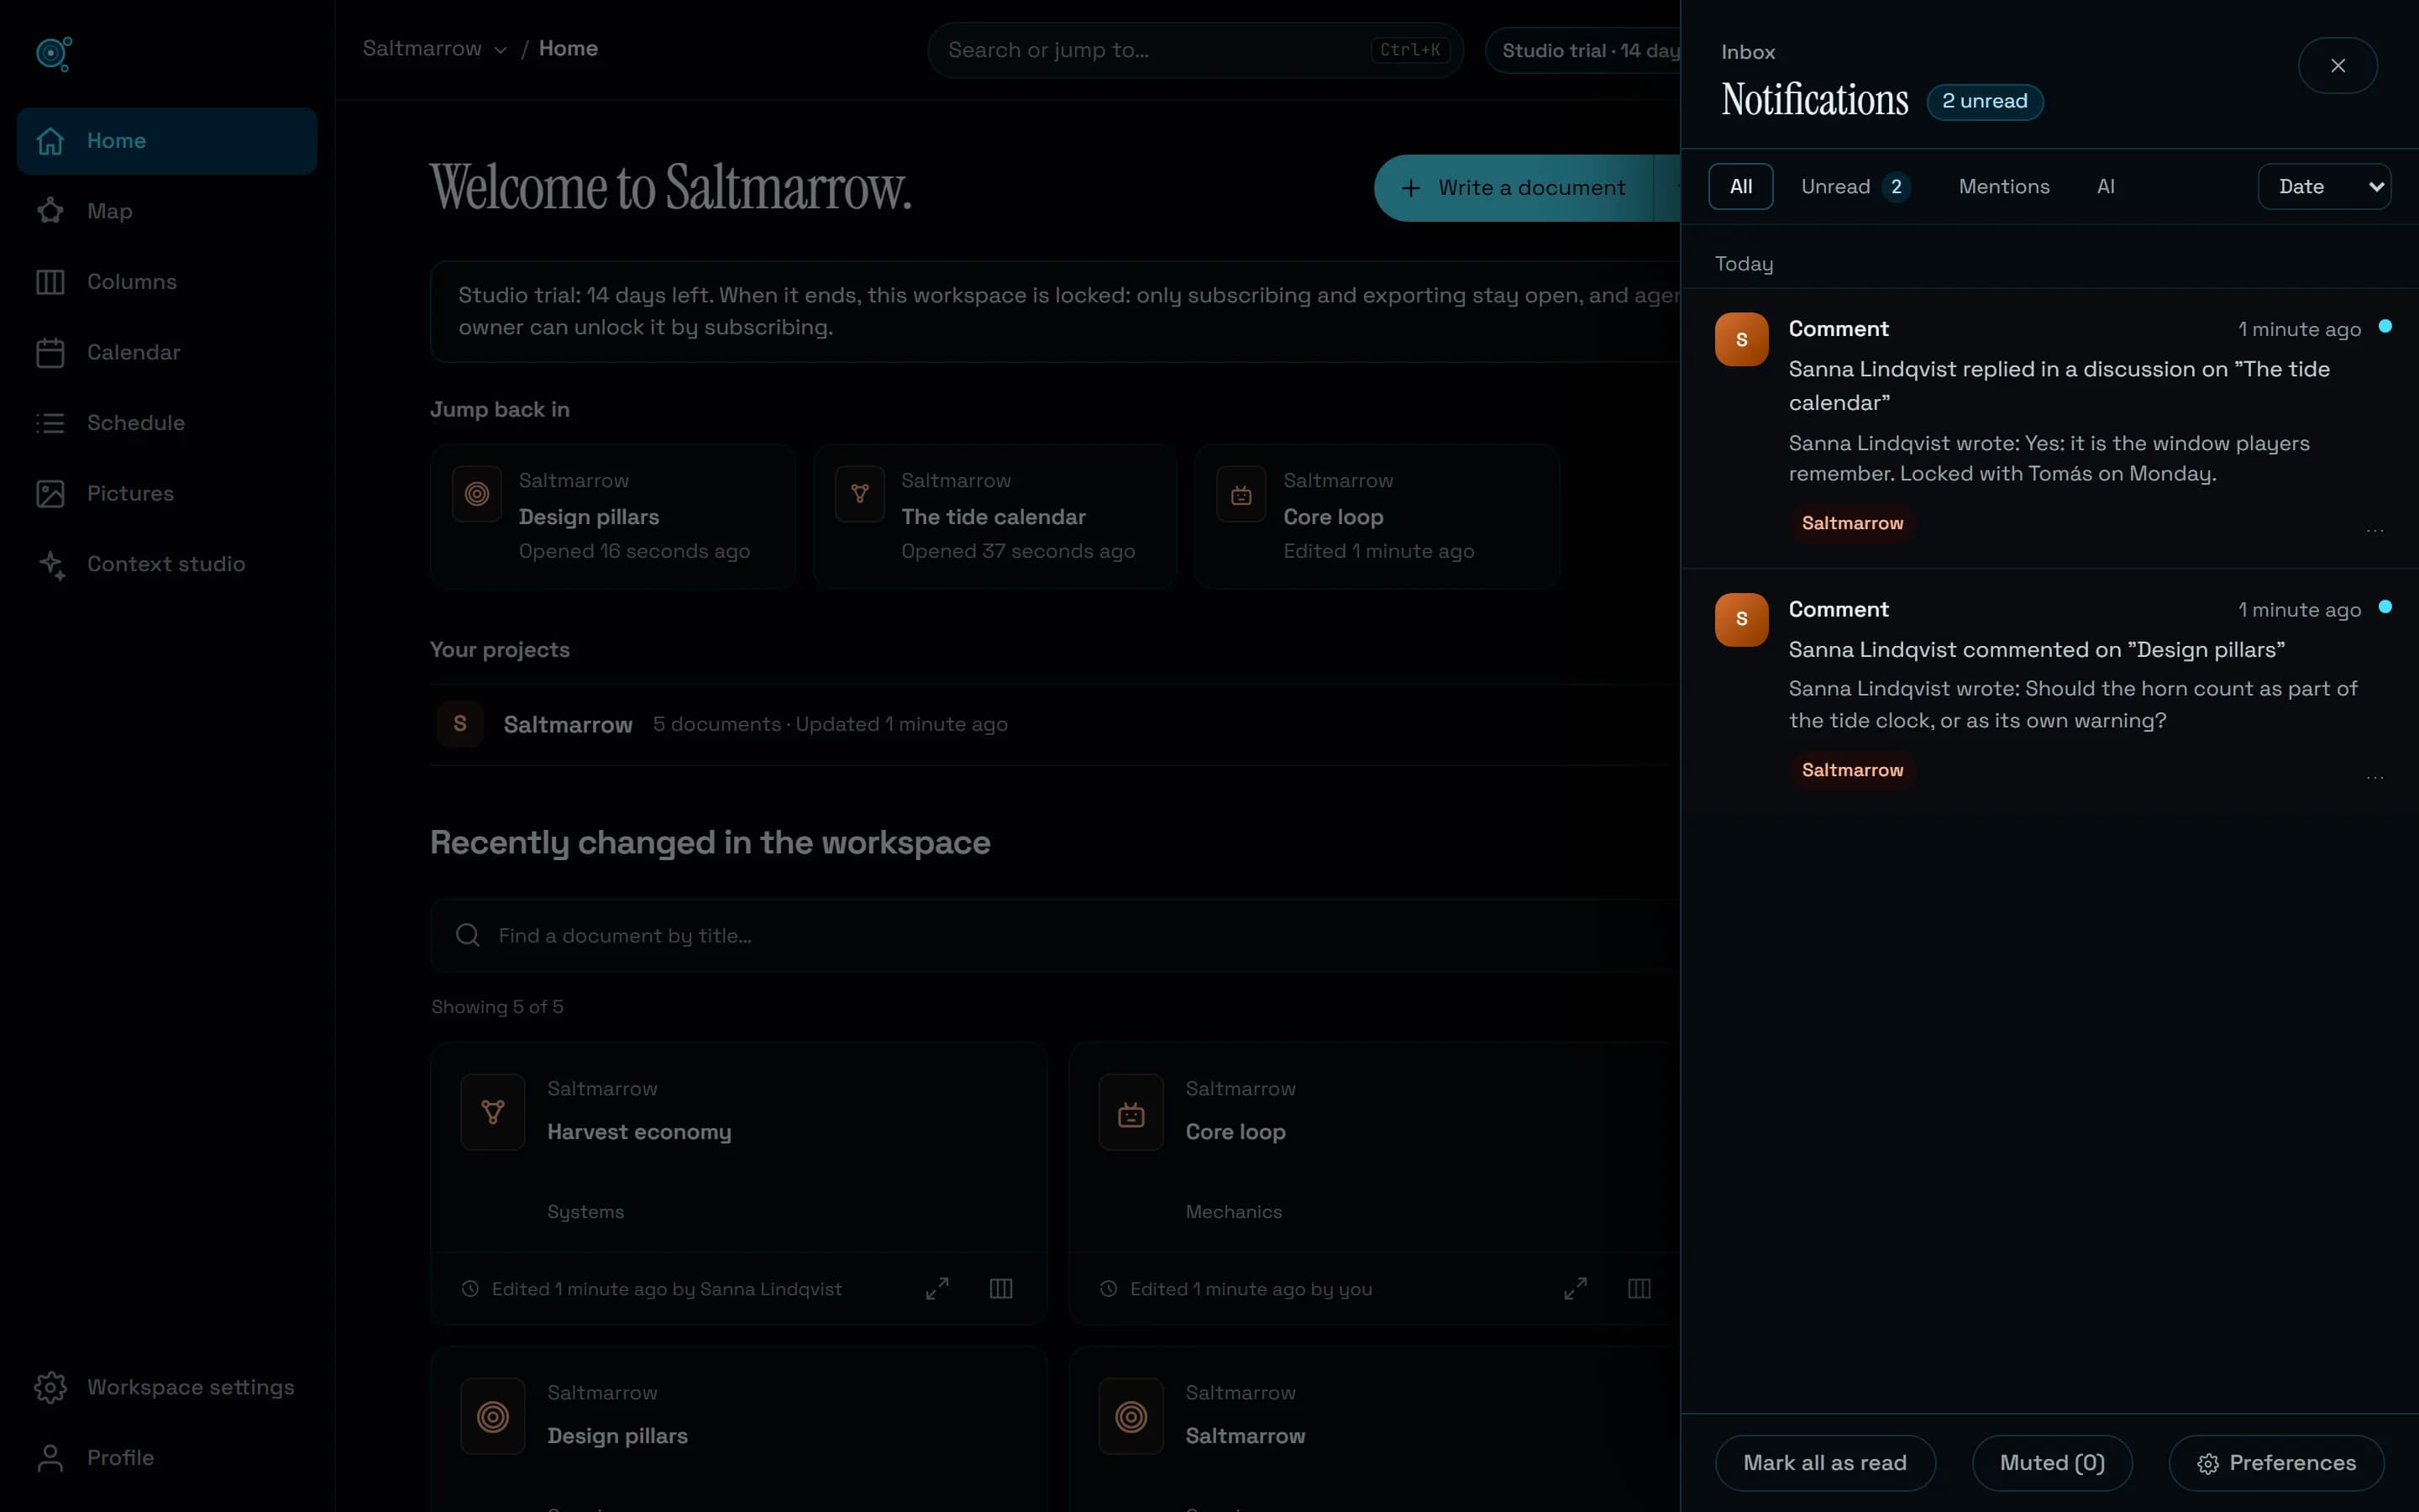Select Home in the sidebar
Viewport: 2419px width, 1512px height.
pyautogui.click(x=167, y=141)
